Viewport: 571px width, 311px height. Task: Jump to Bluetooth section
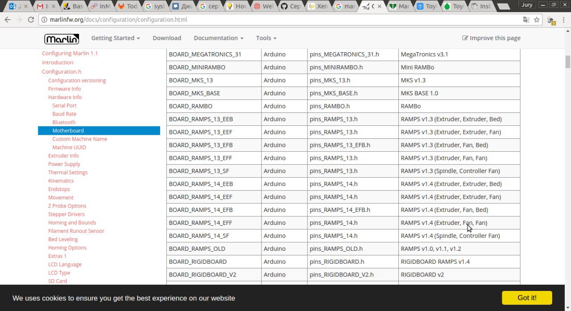64,122
